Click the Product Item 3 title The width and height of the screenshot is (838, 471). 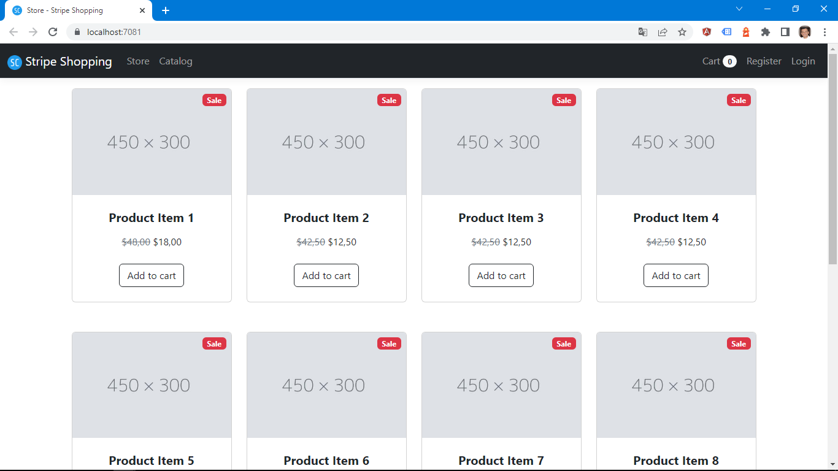tap(501, 218)
